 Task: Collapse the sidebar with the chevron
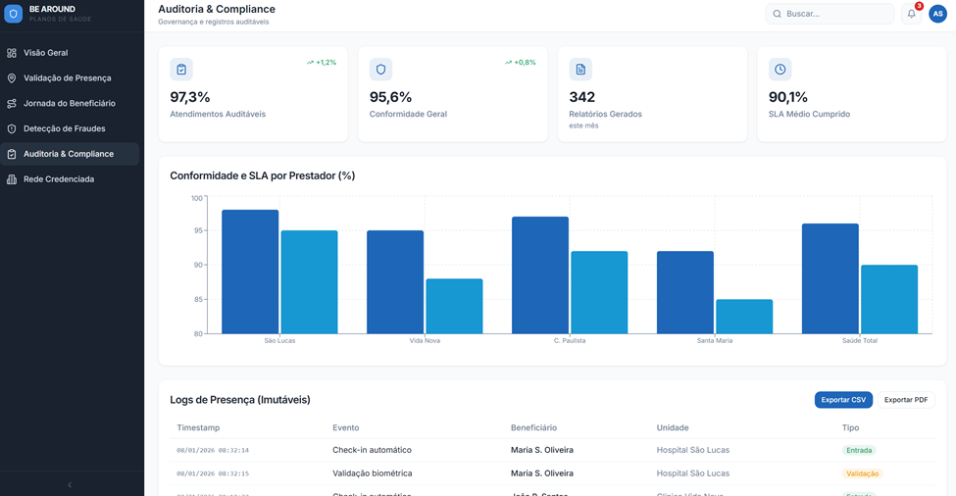point(70,485)
